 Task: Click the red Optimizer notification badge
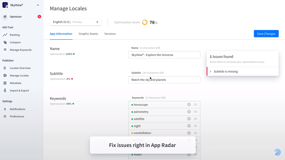[39, 17]
